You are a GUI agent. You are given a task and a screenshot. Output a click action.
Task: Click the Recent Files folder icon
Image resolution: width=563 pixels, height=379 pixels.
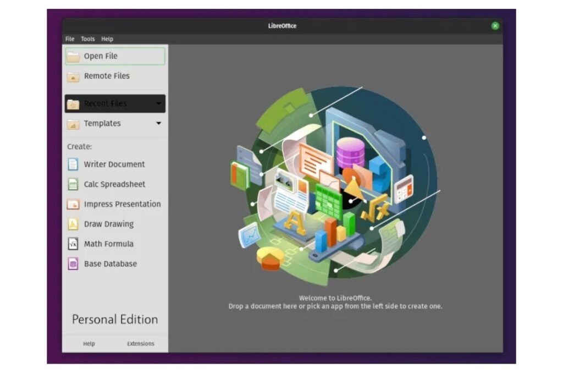pyautogui.click(x=73, y=104)
